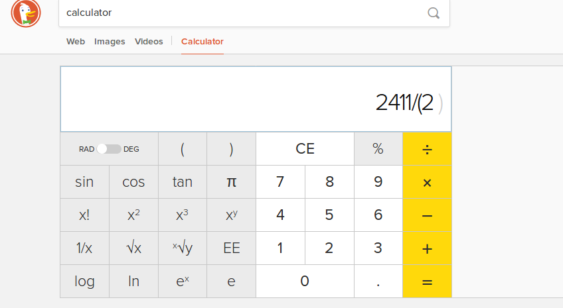Click the digit 9 key
Viewport: 563px width, 308px height.
[378, 182]
